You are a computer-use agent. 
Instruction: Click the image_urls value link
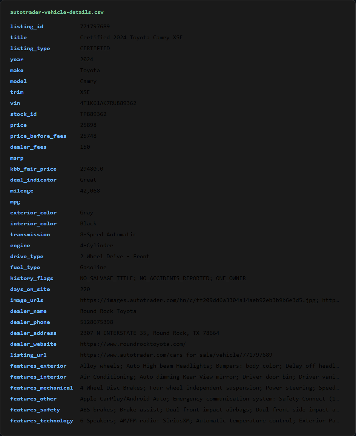pyautogui.click(x=209, y=300)
